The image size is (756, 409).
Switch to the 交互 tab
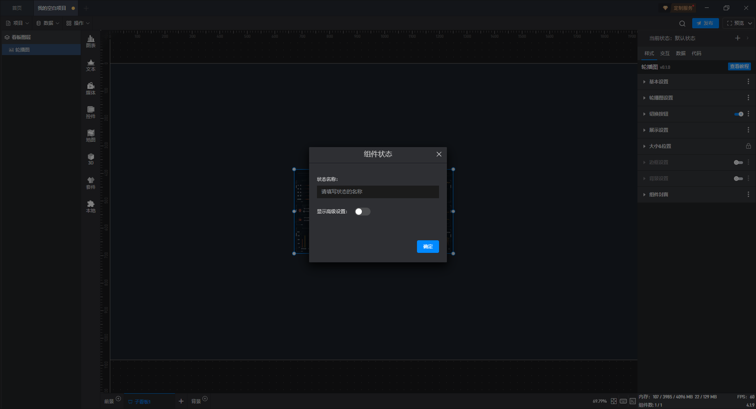tap(665, 53)
